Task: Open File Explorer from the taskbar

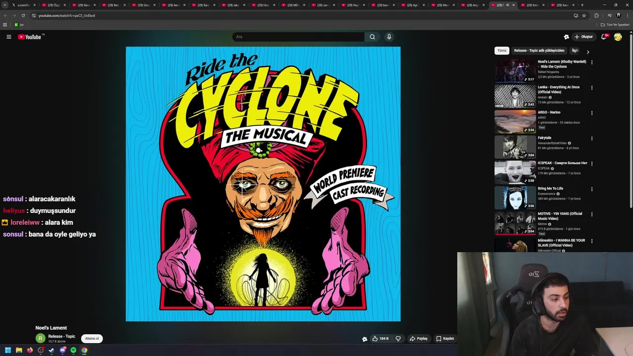Action: click(x=19, y=350)
